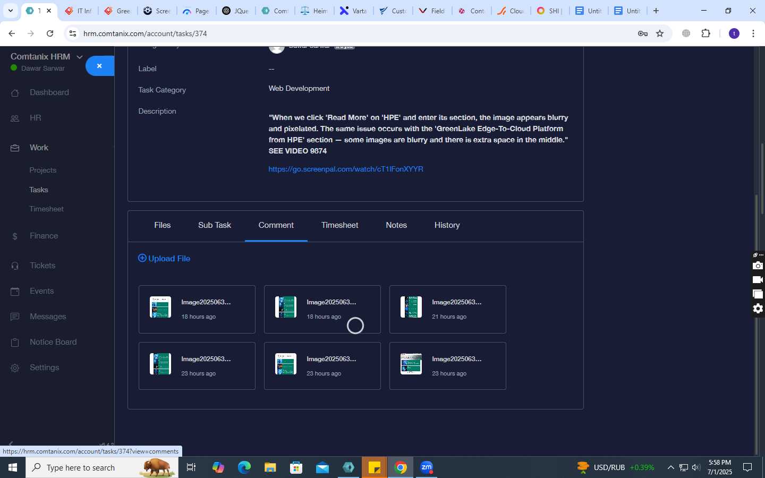Switch to the Notes tab
Screen dimensions: 765x478
click(396, 225)
